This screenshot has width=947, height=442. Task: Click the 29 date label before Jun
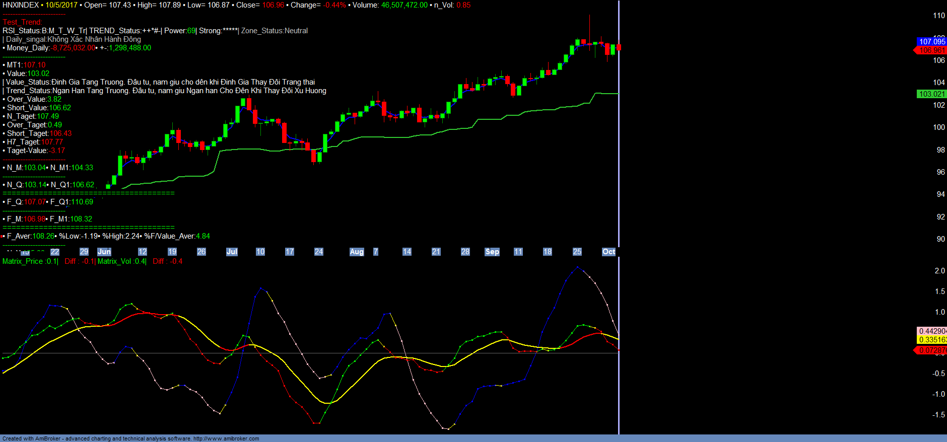coord(84,252)
